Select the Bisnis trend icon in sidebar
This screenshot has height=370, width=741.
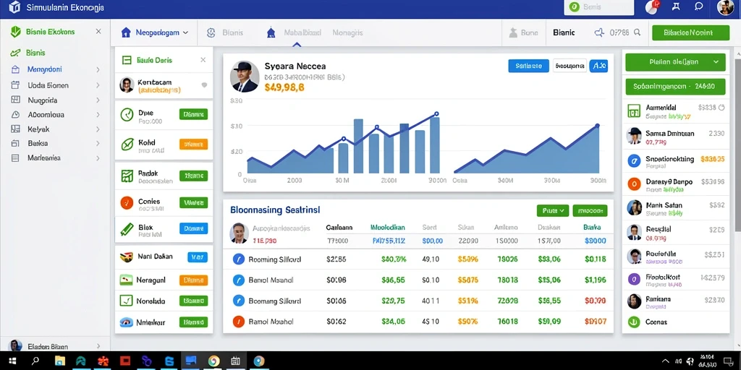click(x=15, y=53)
